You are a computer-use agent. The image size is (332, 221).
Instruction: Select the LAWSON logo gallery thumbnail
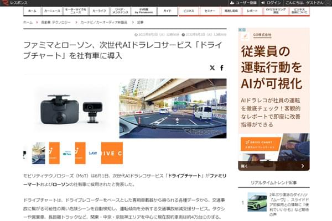93,153
